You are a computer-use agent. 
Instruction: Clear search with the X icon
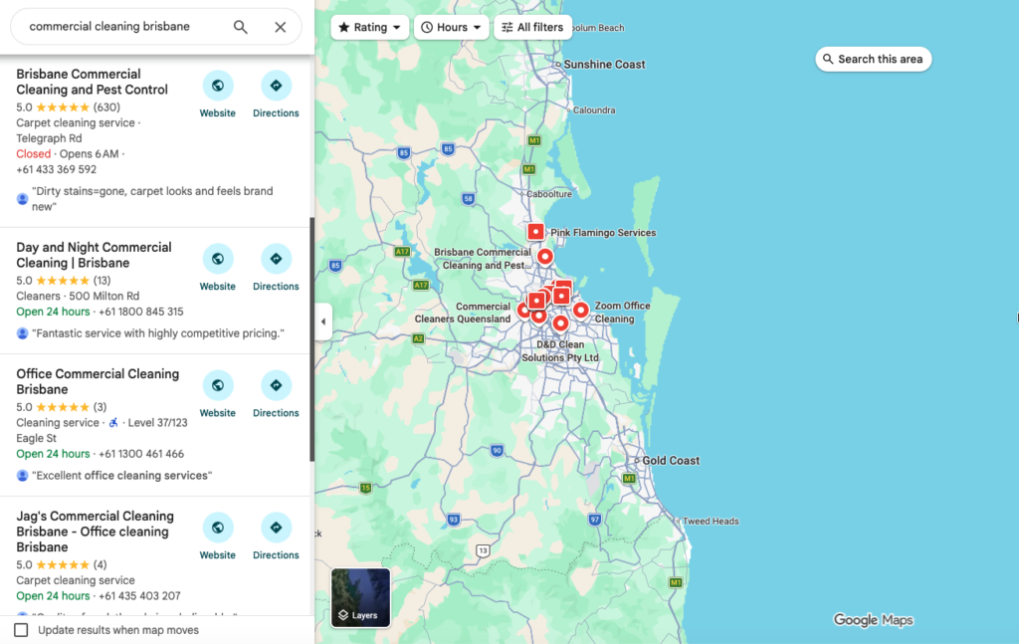280,27
